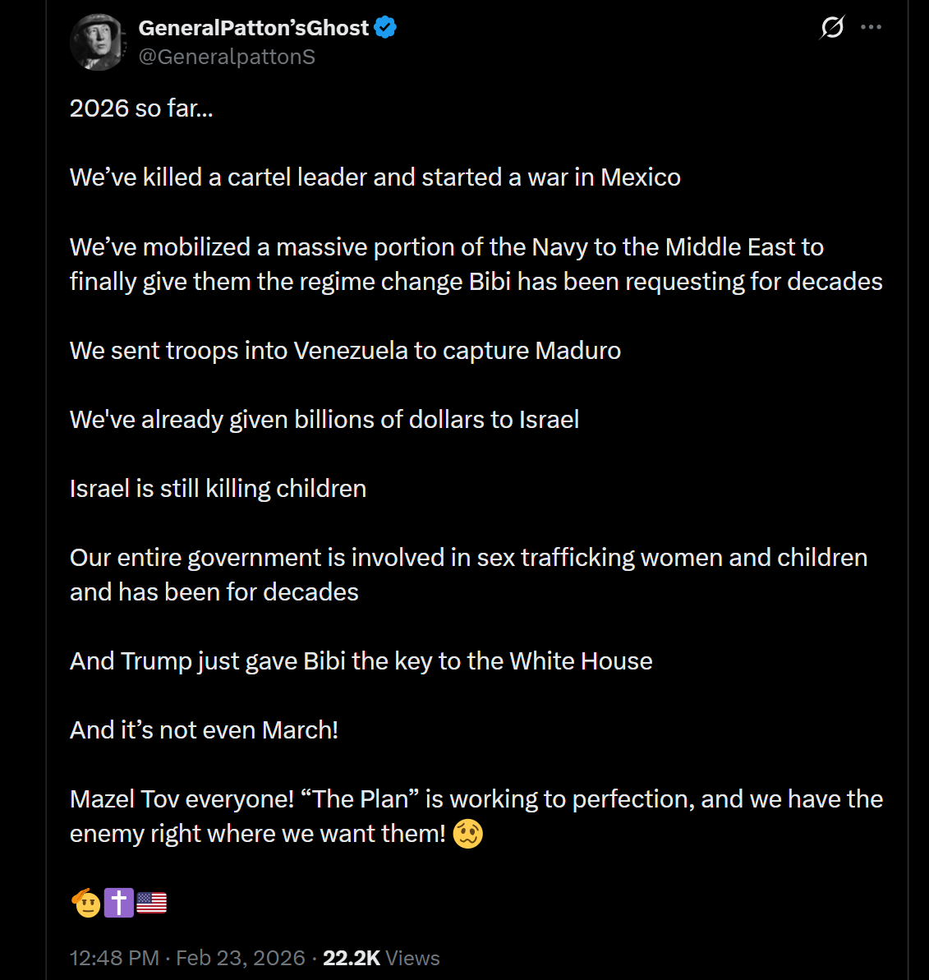Click the 'key to the White House' sentence
The height and width of the screenshot is (980, 929).
pyautogui.click(x=361, y=661)
